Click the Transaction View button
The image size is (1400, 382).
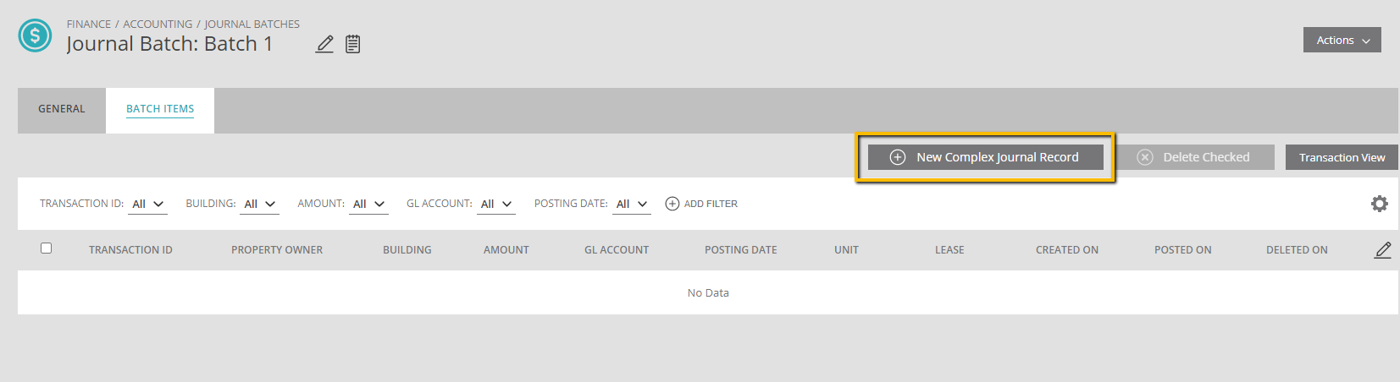(1342, 157)
